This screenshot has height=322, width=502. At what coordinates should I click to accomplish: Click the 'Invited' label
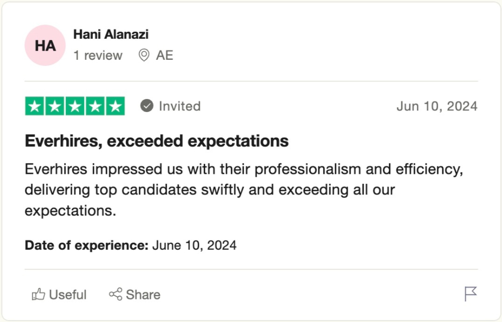click(x=180, y=106)
